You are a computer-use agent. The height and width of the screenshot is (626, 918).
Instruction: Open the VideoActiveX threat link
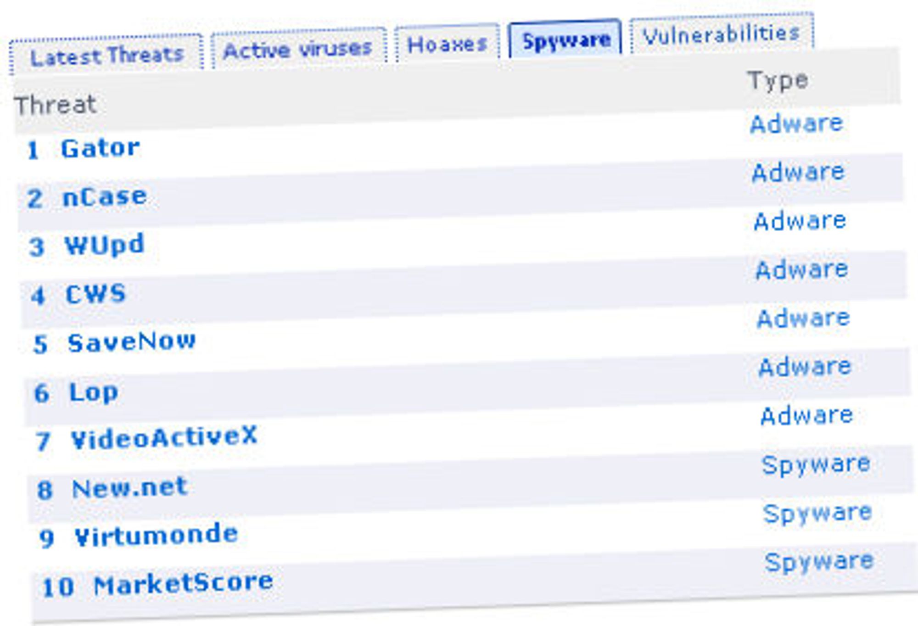pyautogui.click(x=164, y=437)
